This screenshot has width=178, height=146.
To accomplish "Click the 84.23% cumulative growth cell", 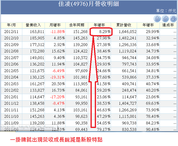I will tap(152, 123).
